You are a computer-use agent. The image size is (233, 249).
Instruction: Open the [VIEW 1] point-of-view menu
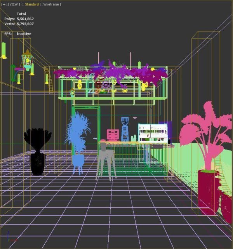pyautogui.click(x=15, y=4)
